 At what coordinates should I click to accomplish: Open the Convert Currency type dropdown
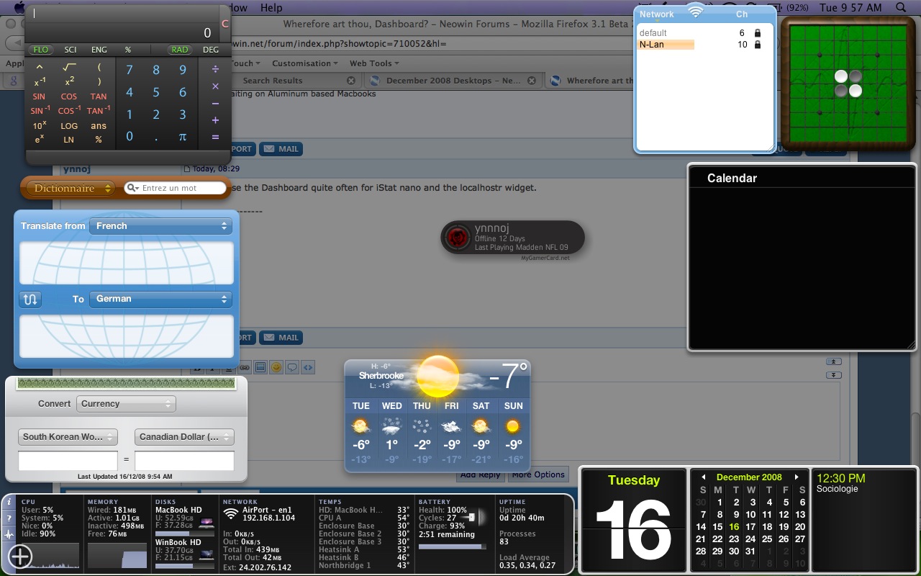click(x=126, y=404)
